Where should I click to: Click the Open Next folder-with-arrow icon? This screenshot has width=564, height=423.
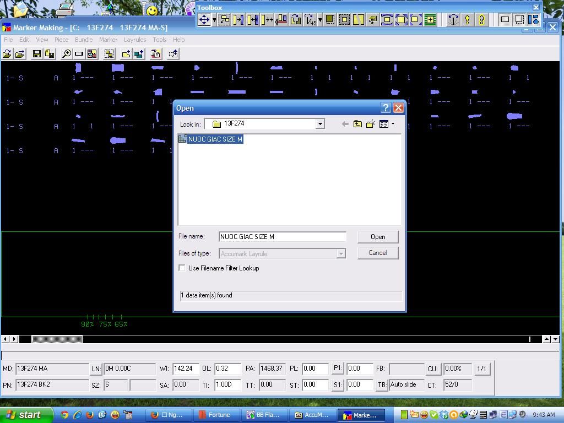click(x=20, y=54)
